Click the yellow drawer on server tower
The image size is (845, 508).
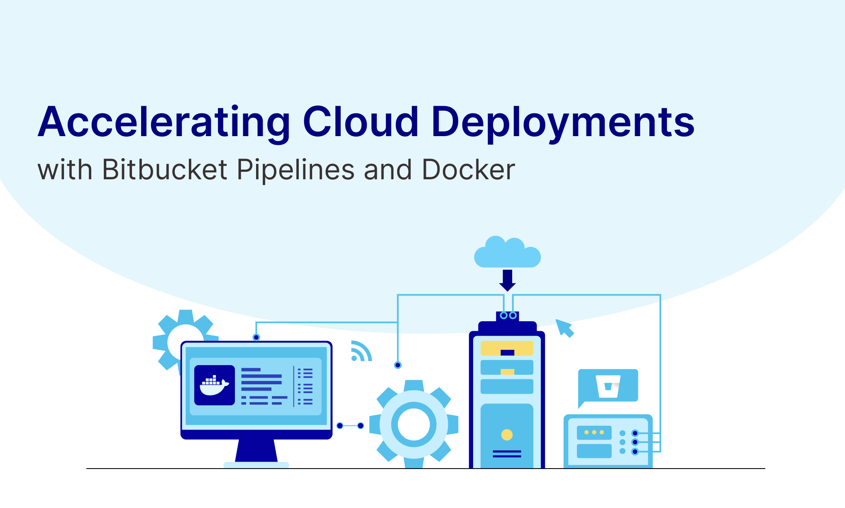[x=507, y=348]
